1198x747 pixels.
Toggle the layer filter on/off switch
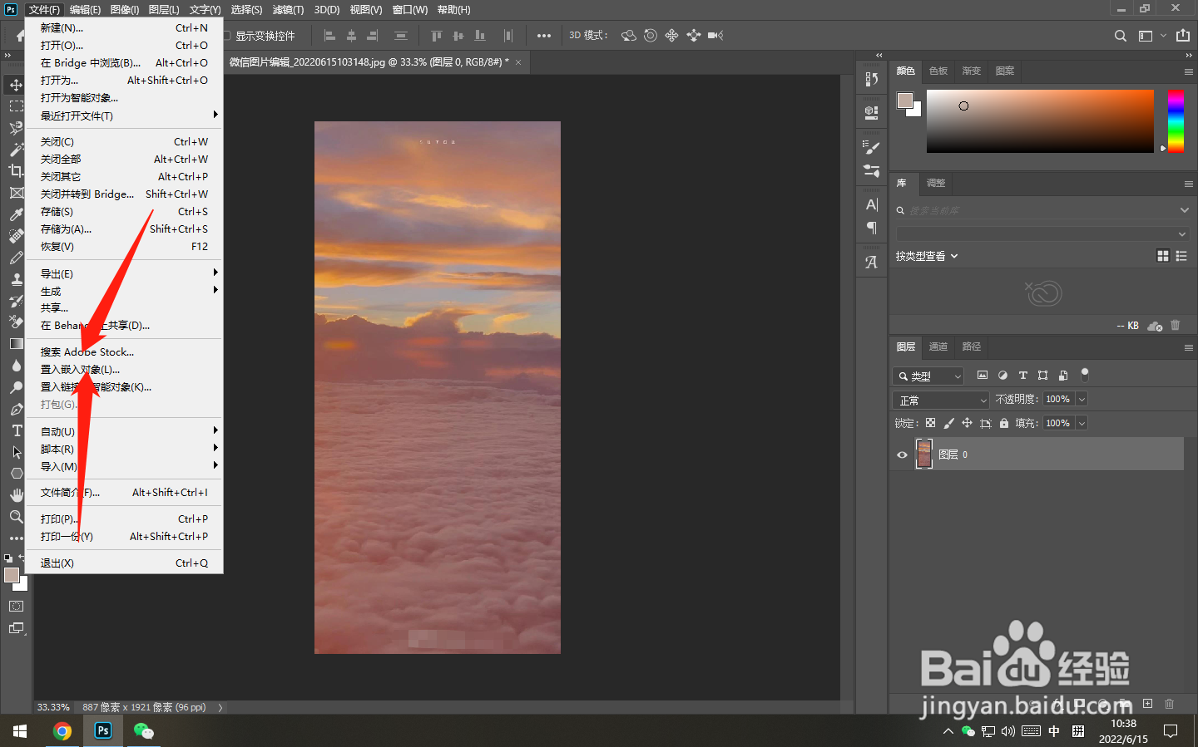point(1084,375)
